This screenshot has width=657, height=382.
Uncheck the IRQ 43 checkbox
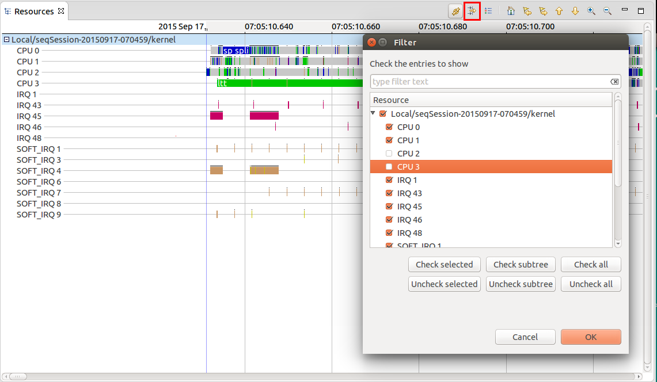[389, 193]
